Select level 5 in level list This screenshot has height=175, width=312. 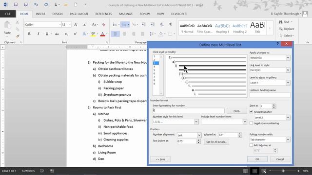point(154,70)
